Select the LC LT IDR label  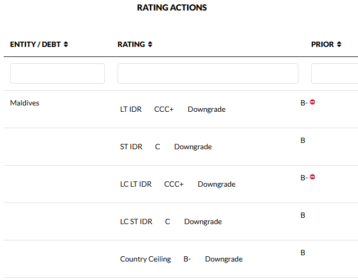click(136, 185)
